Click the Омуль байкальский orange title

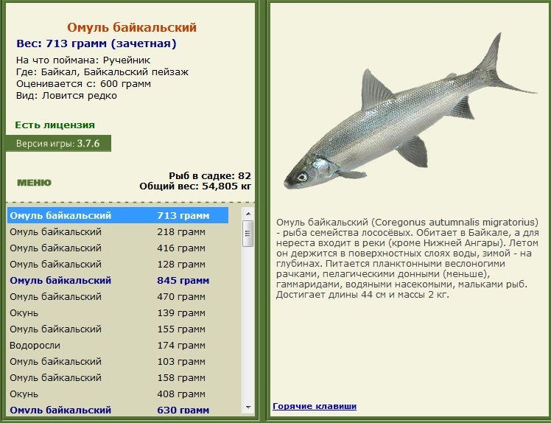[132, 27]
